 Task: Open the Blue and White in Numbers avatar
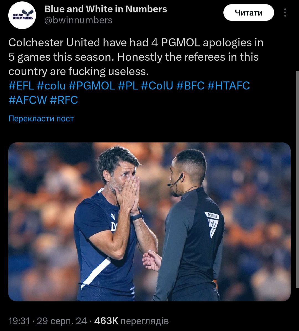[x=22, y=16]
